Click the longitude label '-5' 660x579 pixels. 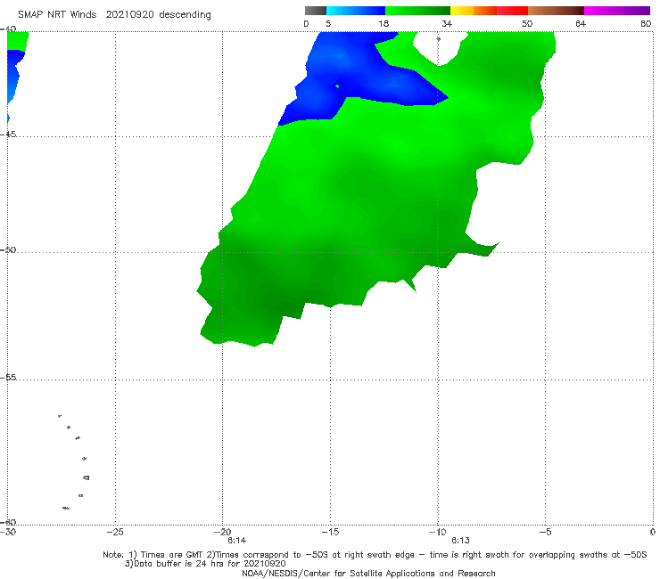[546, 532]
